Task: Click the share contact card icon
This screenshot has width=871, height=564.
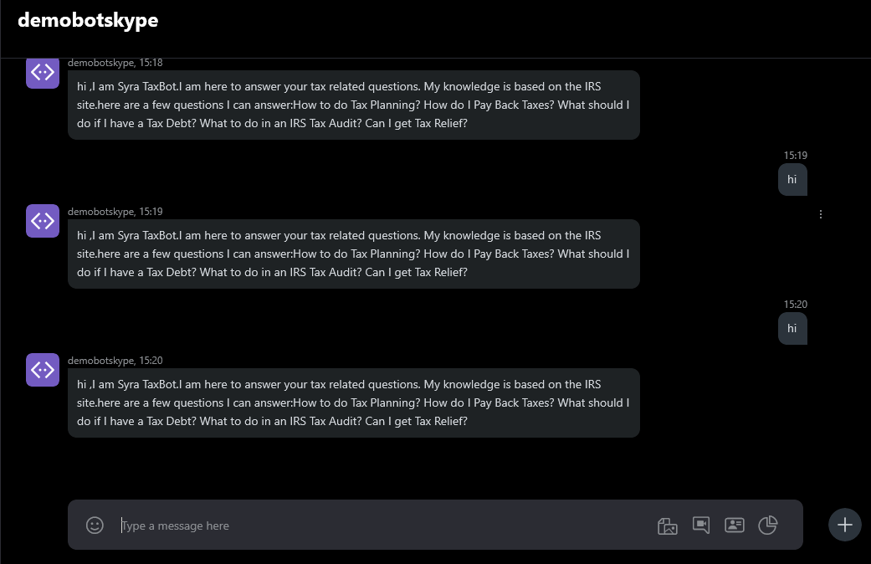Action: (x=735, y=526)
